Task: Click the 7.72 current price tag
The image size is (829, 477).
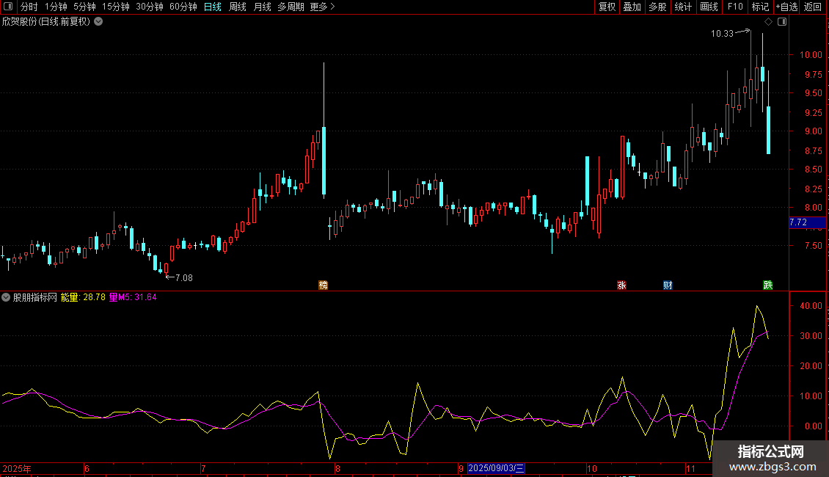Action: coord(807,222)
